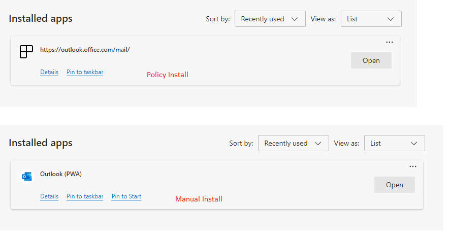The height and width of the screenshot is (239, 450).
Task: Open the three-dot menu for outlook.office.com/mail app
Action: pos(389,42)
